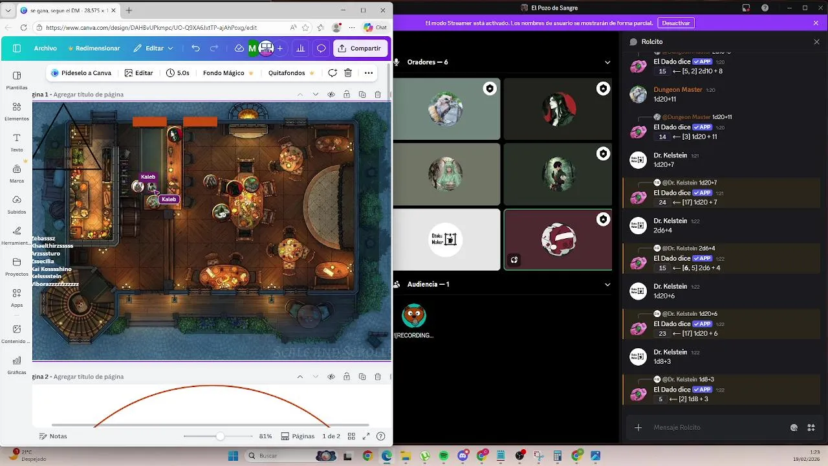Enter Canva fullscreen presentation mode
The image size is (828, 466).
pyautogui.click(x=366, y=436)
